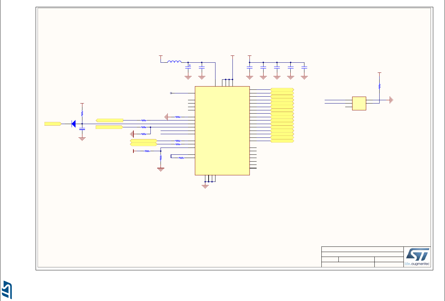The width and height of the screenshot is (445, 301).
Task: Select the resistor above the small IC
Action: [379, 86]
